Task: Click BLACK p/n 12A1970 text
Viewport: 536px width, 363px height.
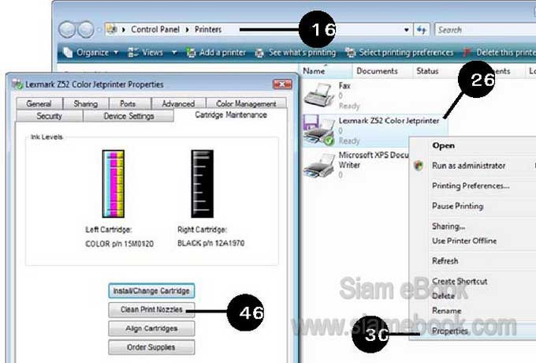Action: coord(211,243)
